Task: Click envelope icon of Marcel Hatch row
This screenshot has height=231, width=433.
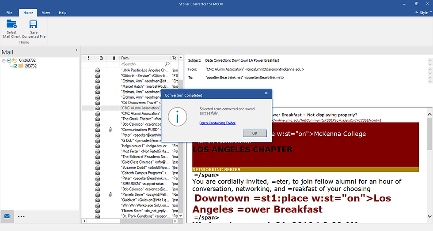Action: pyautogui.click(x=98, y=86)
